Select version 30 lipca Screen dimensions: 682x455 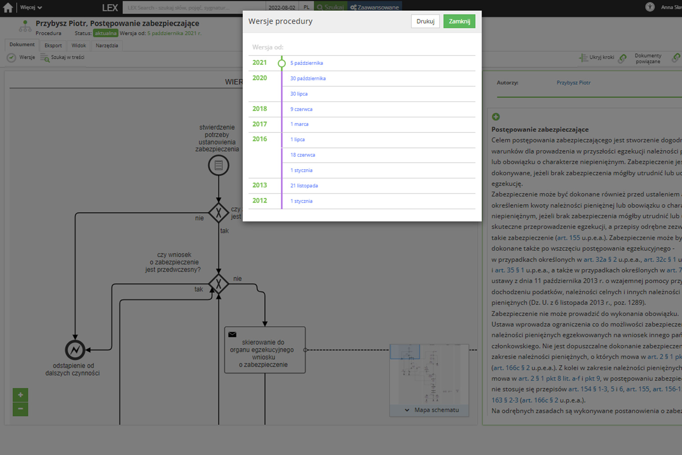click(299, 94)
